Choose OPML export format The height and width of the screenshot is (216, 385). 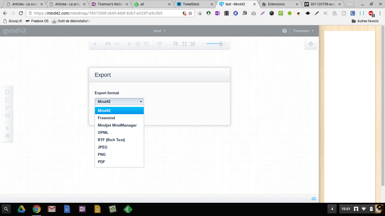click(x=119, y=132)
